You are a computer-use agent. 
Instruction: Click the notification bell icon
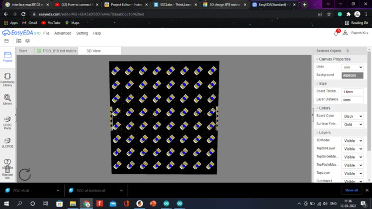[336, 33]
